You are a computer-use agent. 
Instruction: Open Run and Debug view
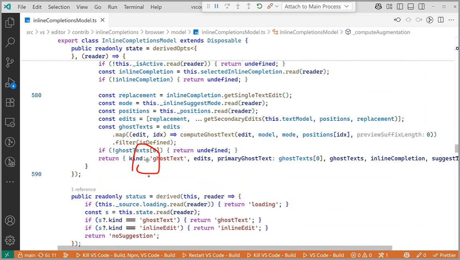click(x=10, y=83)
